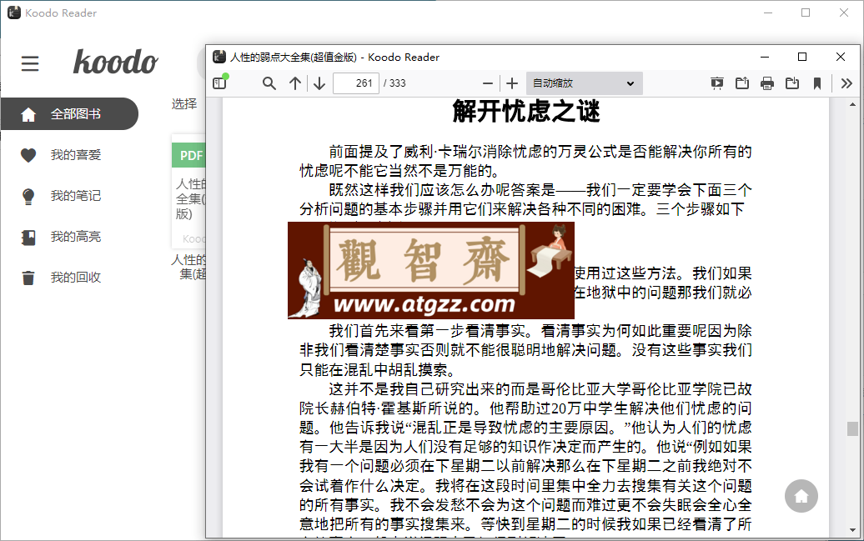Open 我的回收 trash section

click(76, 277)
